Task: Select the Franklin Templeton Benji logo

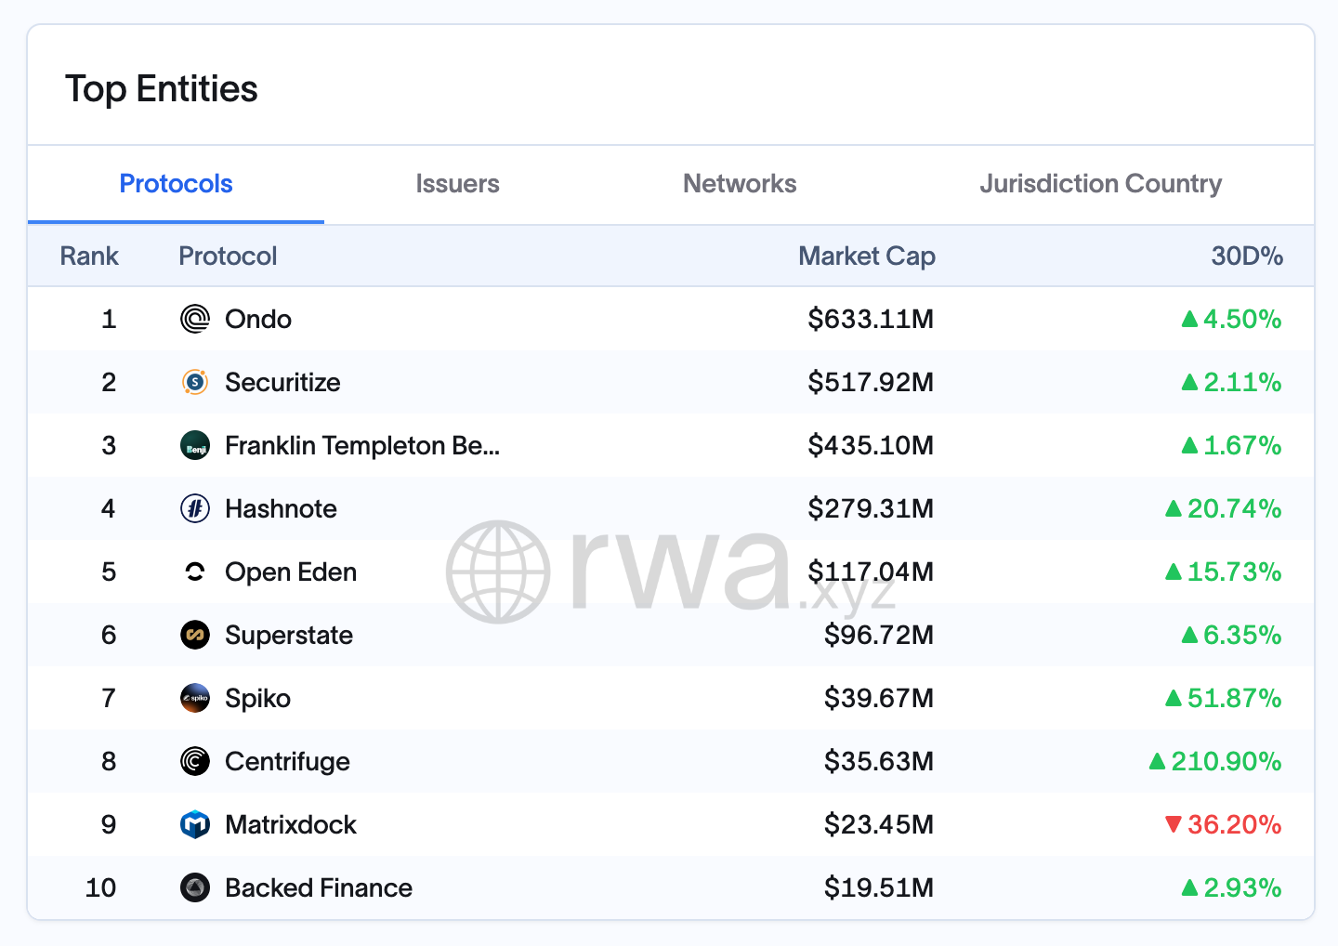Action: 195,445
